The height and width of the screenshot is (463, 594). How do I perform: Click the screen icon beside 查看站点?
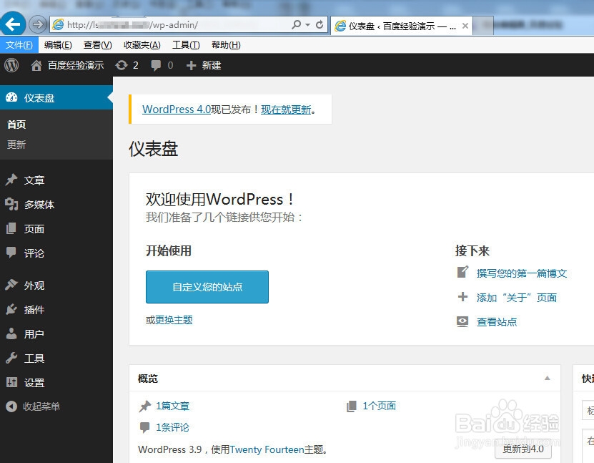[462, 321]
